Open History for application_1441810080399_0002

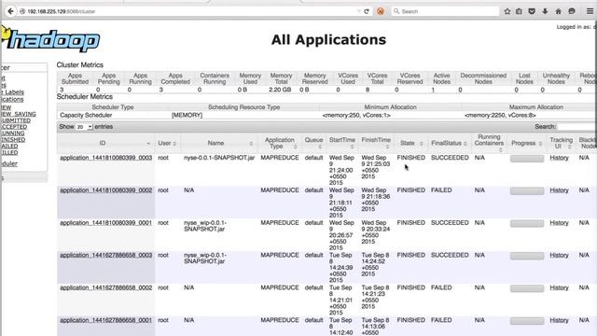click(x=559, y=190)
